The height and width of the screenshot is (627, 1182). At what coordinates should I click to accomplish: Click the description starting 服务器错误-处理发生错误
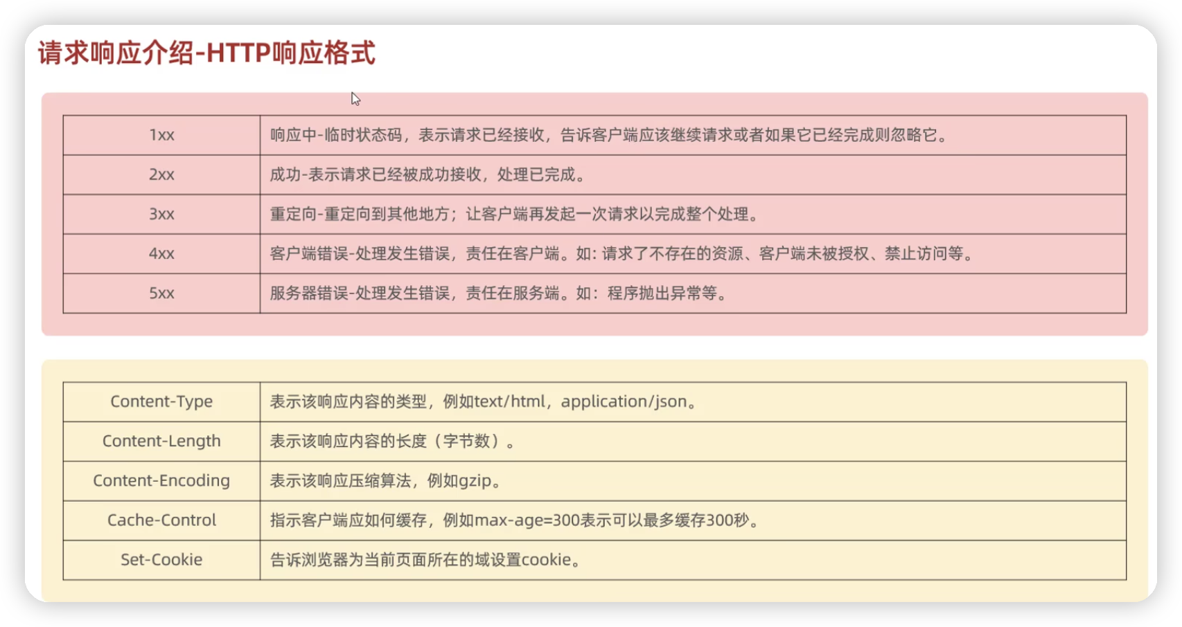(x=499, y=293)
